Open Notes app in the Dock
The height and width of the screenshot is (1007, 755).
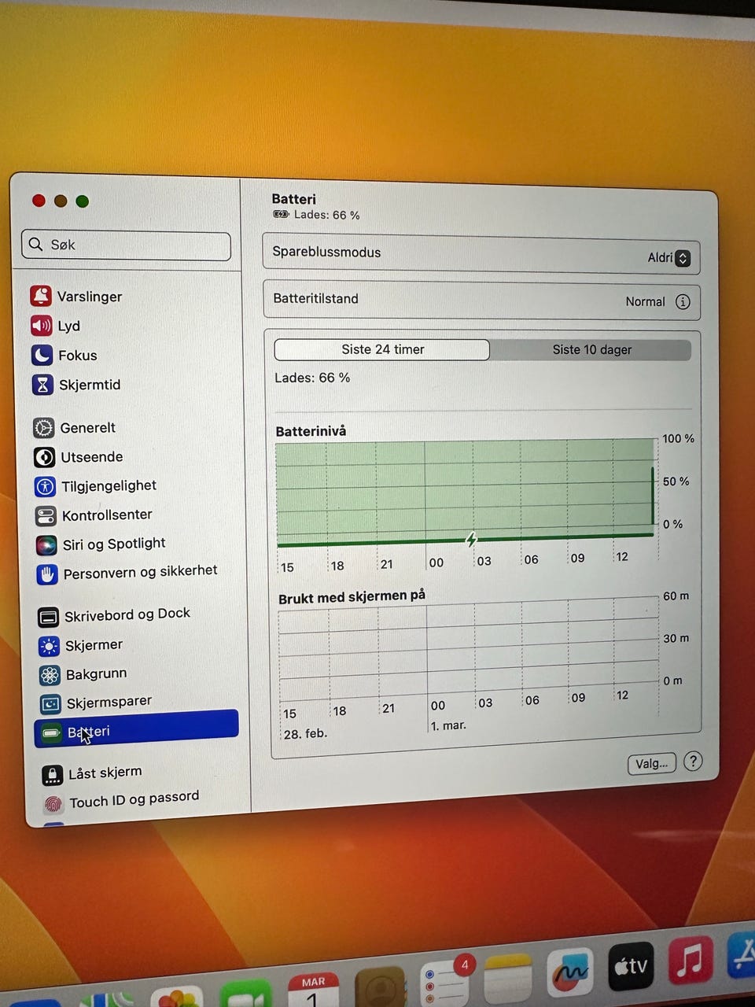click(x=508, y=979)
